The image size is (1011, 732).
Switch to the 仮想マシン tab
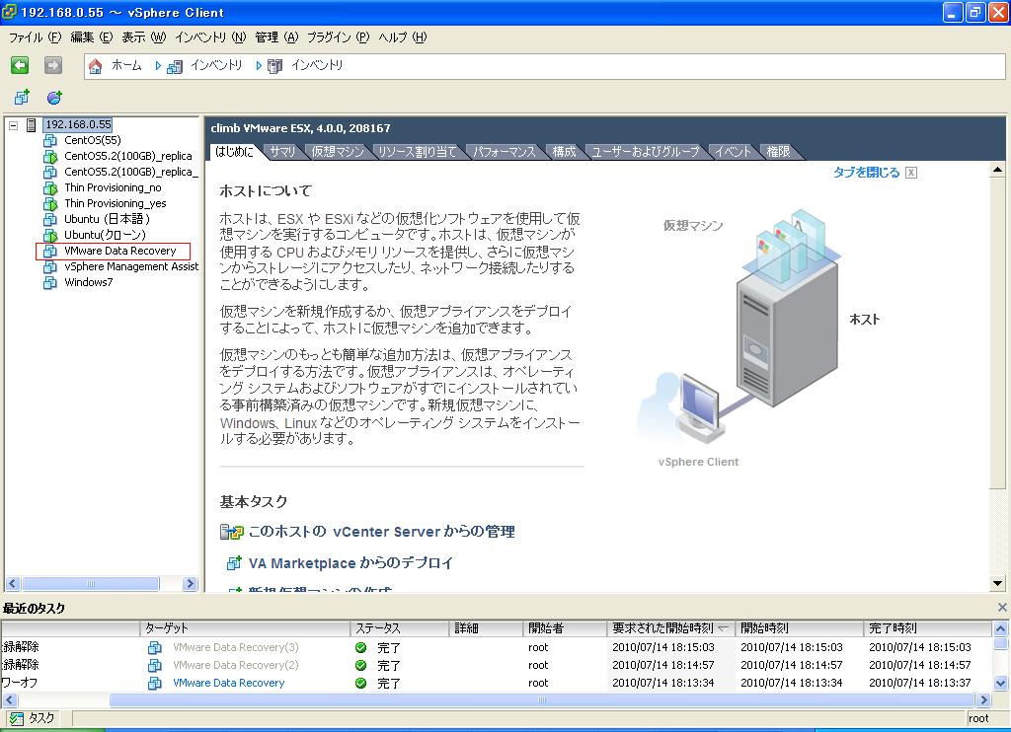click(338, 151)
